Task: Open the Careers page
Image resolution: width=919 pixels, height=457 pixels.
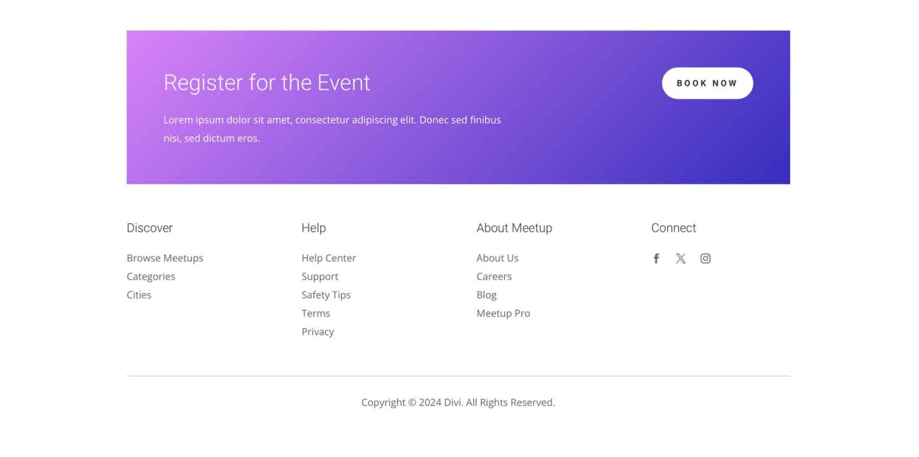Action: (494, 276)
